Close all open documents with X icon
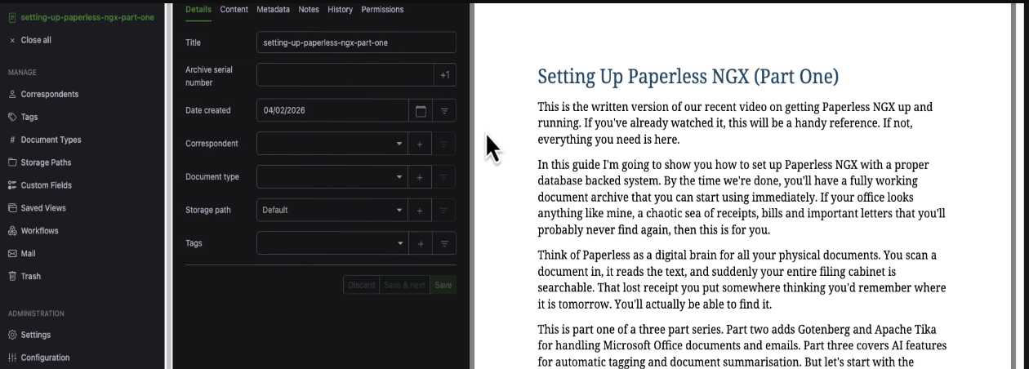The height and width of the screenshot is (369, 1029). click(12, 40)
